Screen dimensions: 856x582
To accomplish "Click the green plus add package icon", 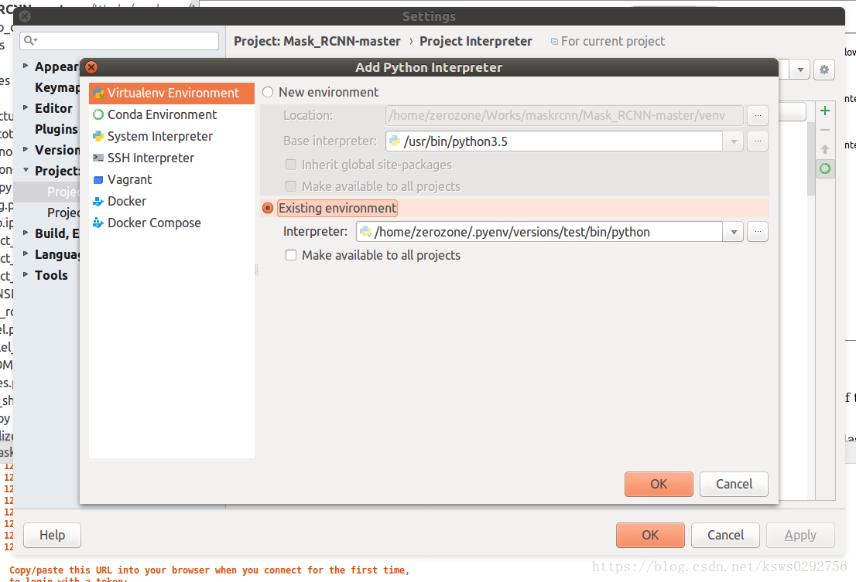I will click(x=825, y=111).
